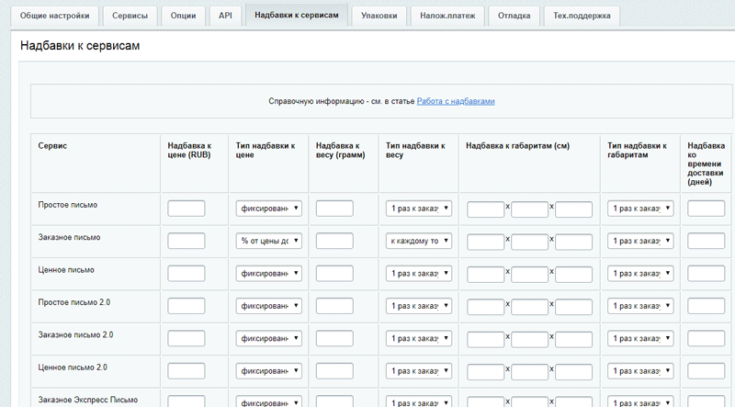
Task: Switch to the Опции tab
Action: 184,16
